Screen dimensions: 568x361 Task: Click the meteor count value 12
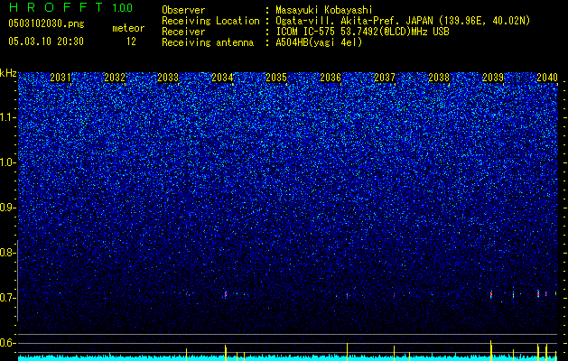coord(131,42)
